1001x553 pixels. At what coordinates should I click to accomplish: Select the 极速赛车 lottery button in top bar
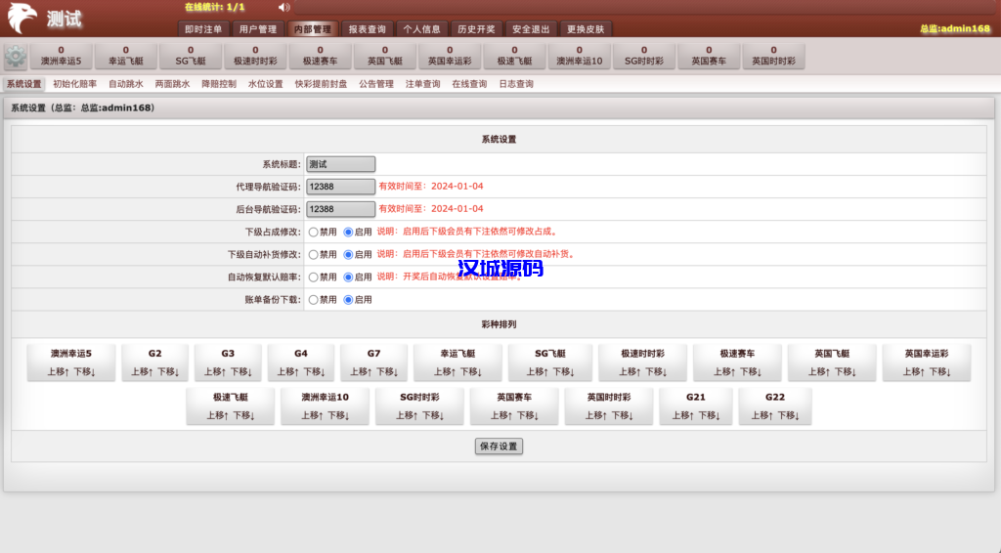click(321, 56)
